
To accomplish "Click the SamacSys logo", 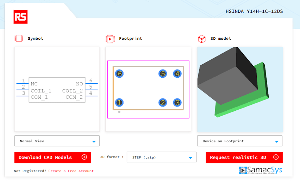I will tap(261, 170).
